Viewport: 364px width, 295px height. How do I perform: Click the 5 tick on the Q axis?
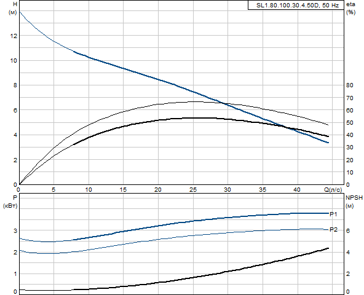pos(53,190)
